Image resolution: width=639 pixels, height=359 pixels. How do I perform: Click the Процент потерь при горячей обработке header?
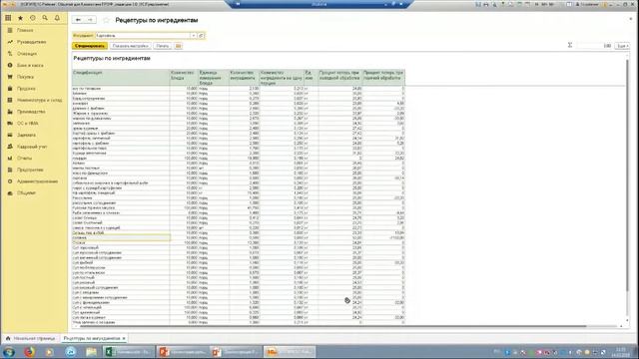pos(383,78)
